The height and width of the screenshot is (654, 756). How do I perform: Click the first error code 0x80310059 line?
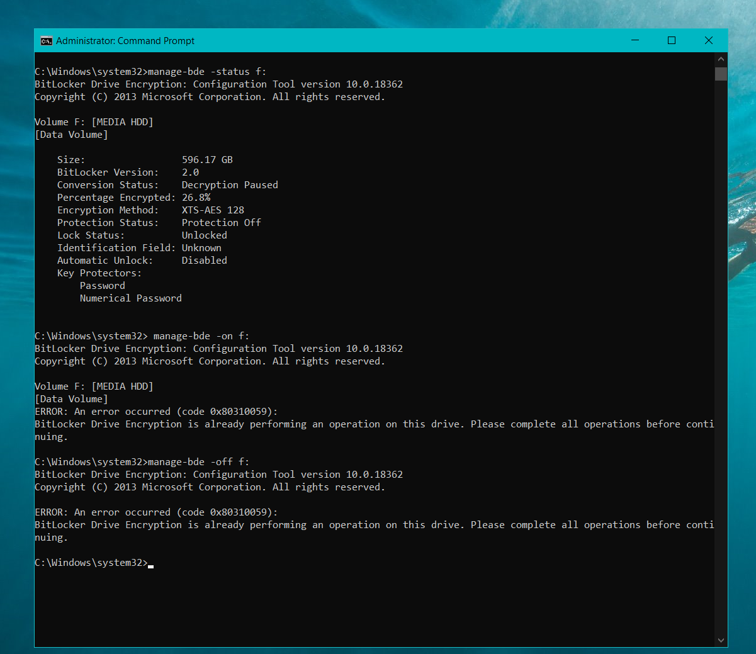[156, 412]
